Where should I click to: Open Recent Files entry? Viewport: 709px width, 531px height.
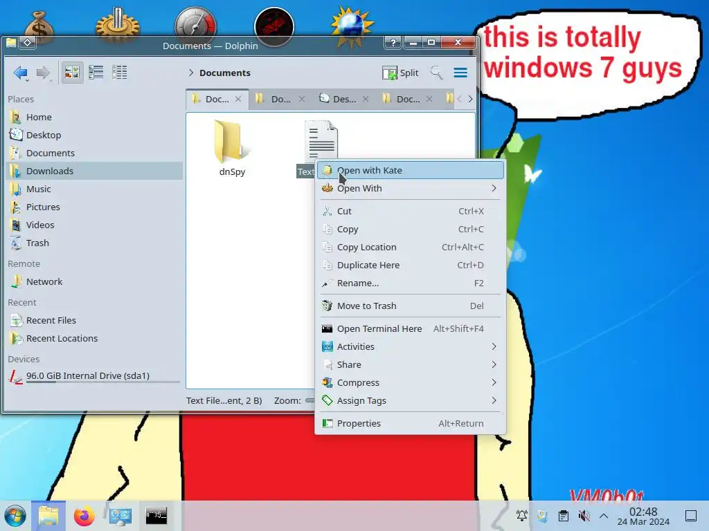coord(94,321)
